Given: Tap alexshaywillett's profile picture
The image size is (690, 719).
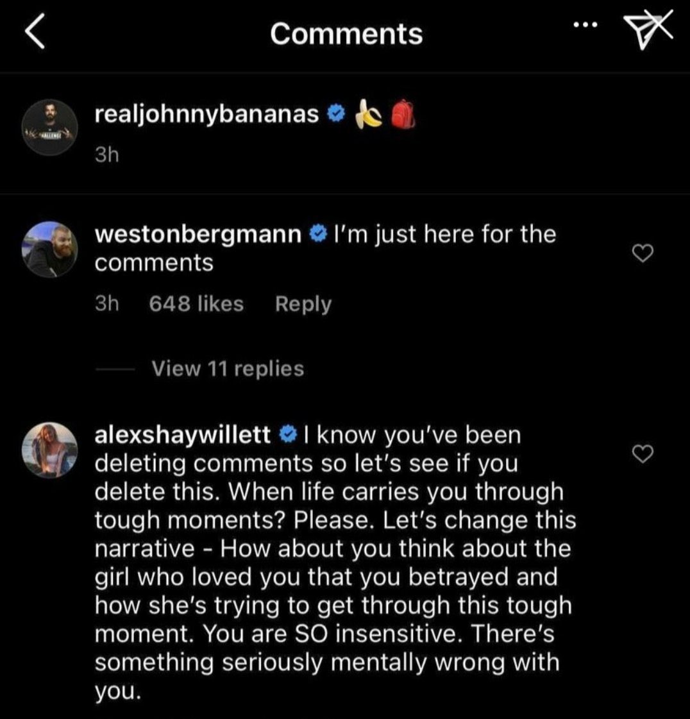Looking at the screenshot, I should pyautogui.click(x=50, y=450).
